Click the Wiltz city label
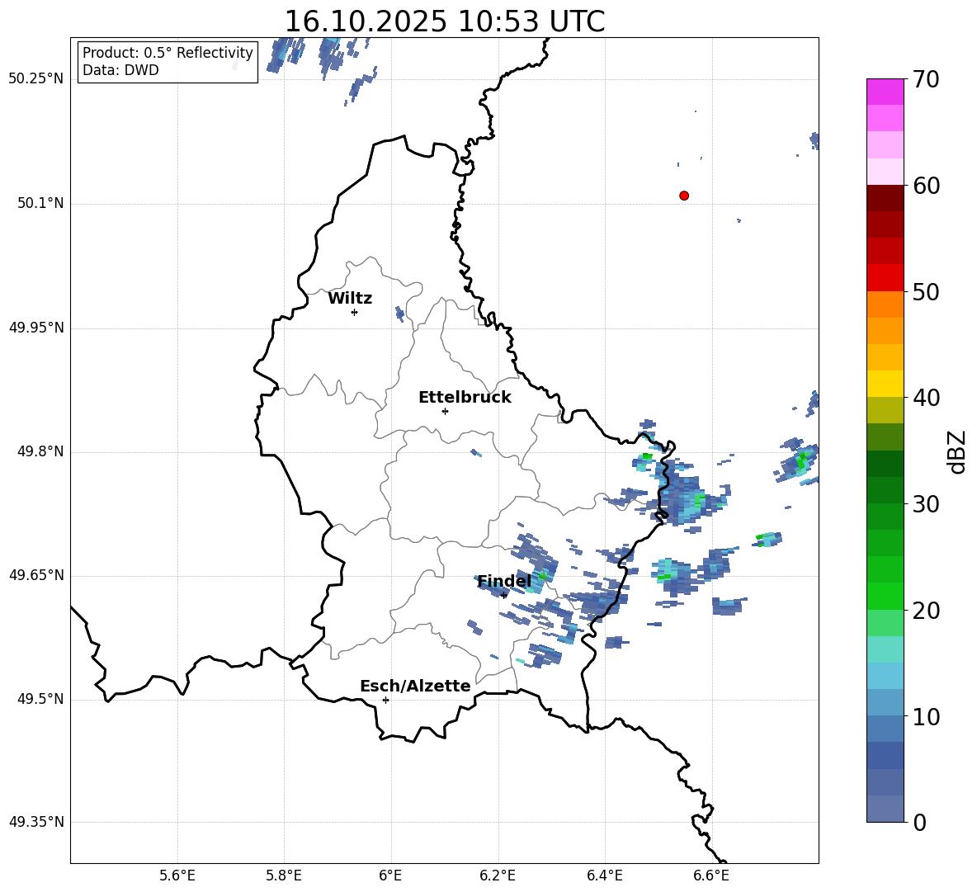Screen dimensions: 977x892 click(350, 299)
